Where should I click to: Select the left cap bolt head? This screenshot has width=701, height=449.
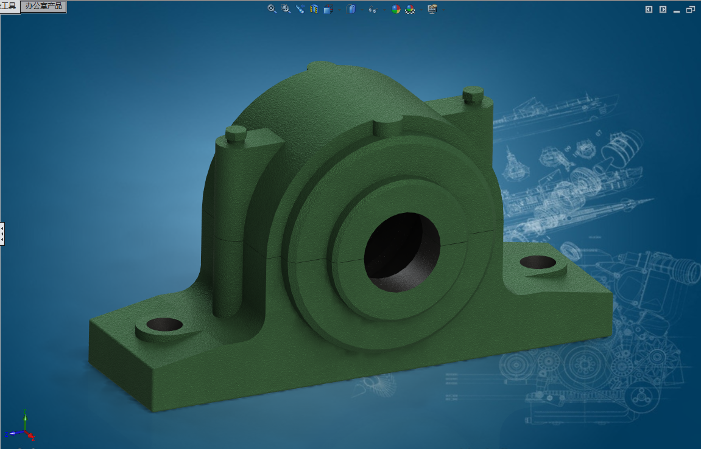pyautogui.click(x=236, y=134)
